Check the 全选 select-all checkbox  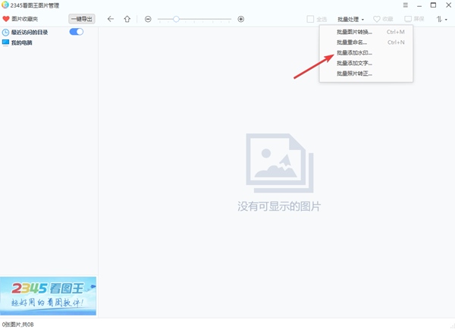click(310, 19)
